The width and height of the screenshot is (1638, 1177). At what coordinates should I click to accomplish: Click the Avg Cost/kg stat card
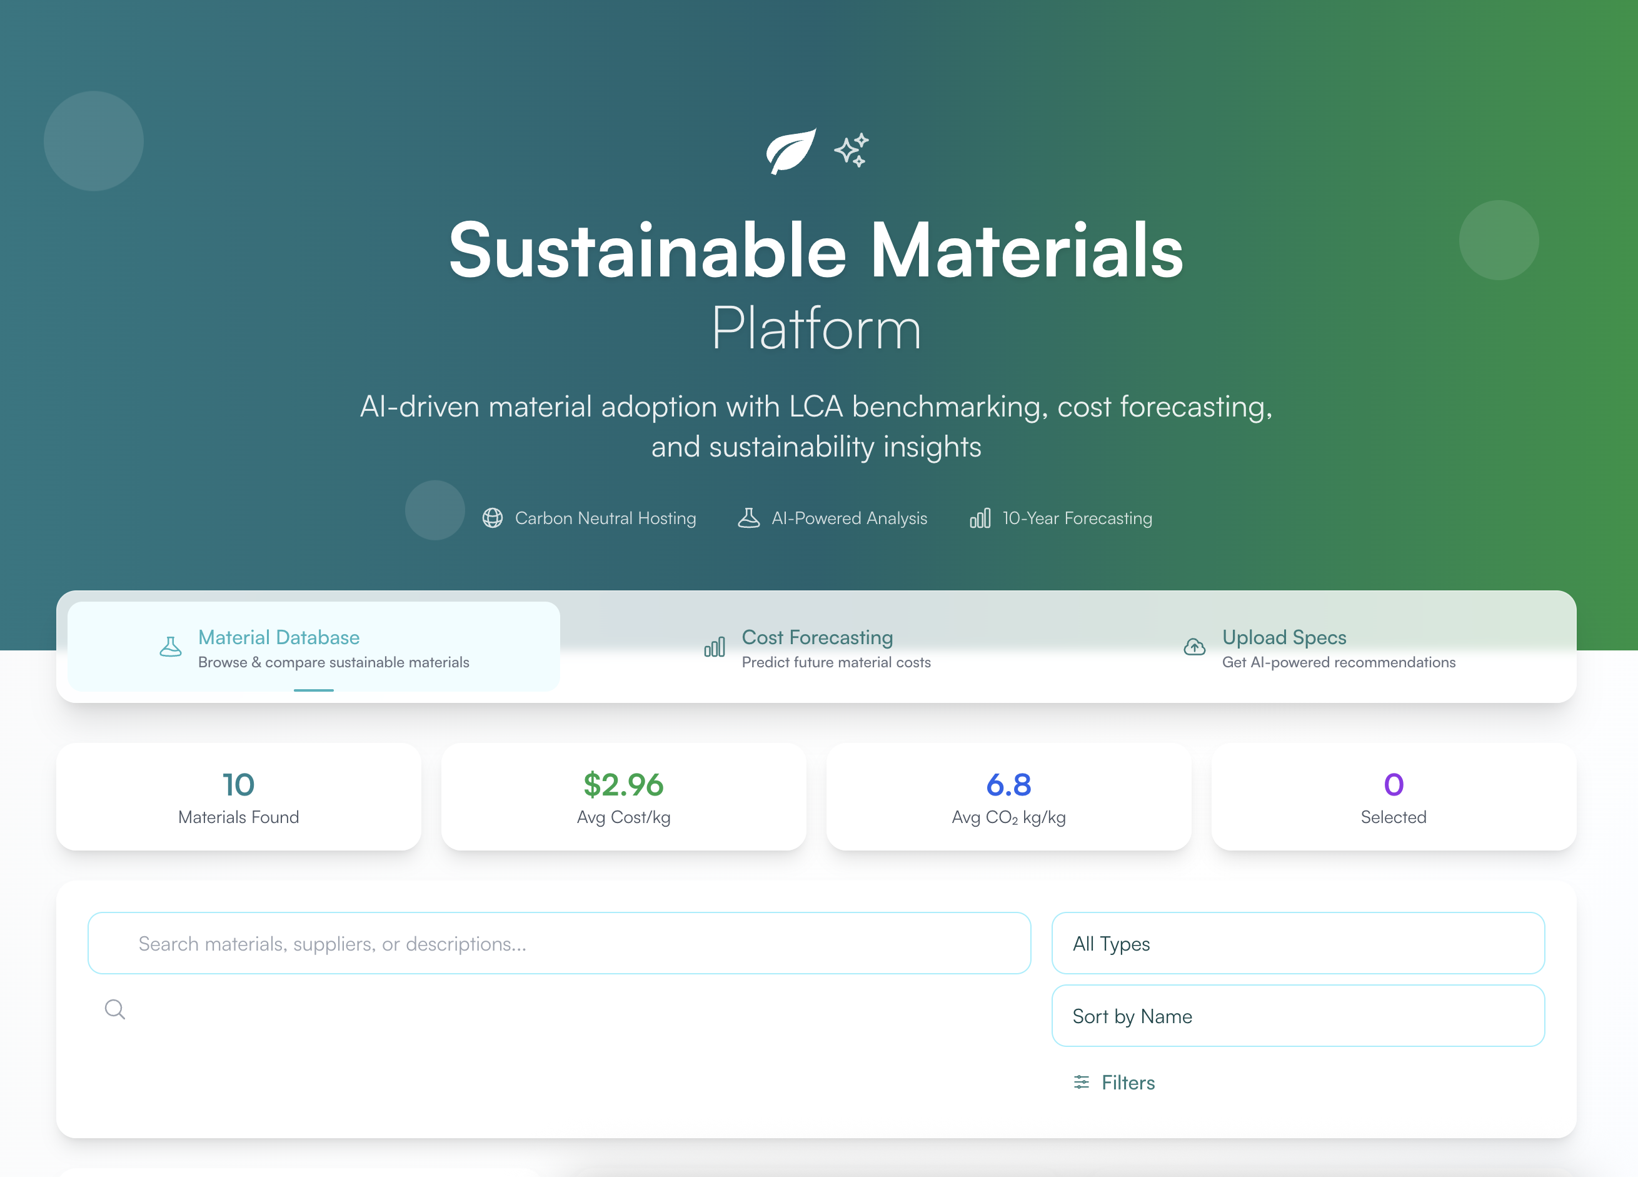[x=623, y=797]
